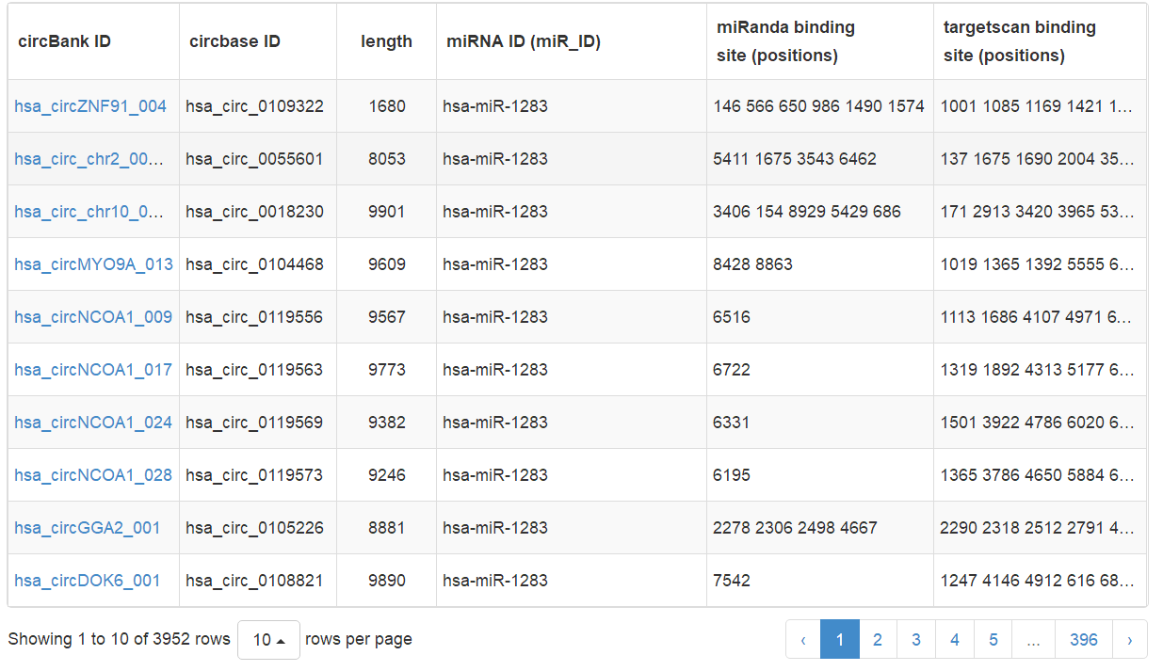
Task: Jump to last page 396
Action: coord(1084,640)
